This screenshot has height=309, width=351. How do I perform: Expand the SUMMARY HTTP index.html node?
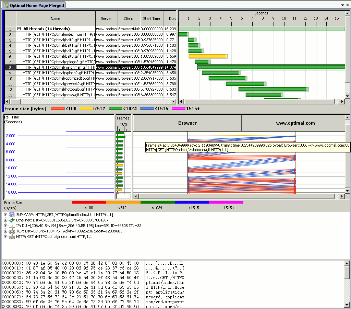point(5,215)
